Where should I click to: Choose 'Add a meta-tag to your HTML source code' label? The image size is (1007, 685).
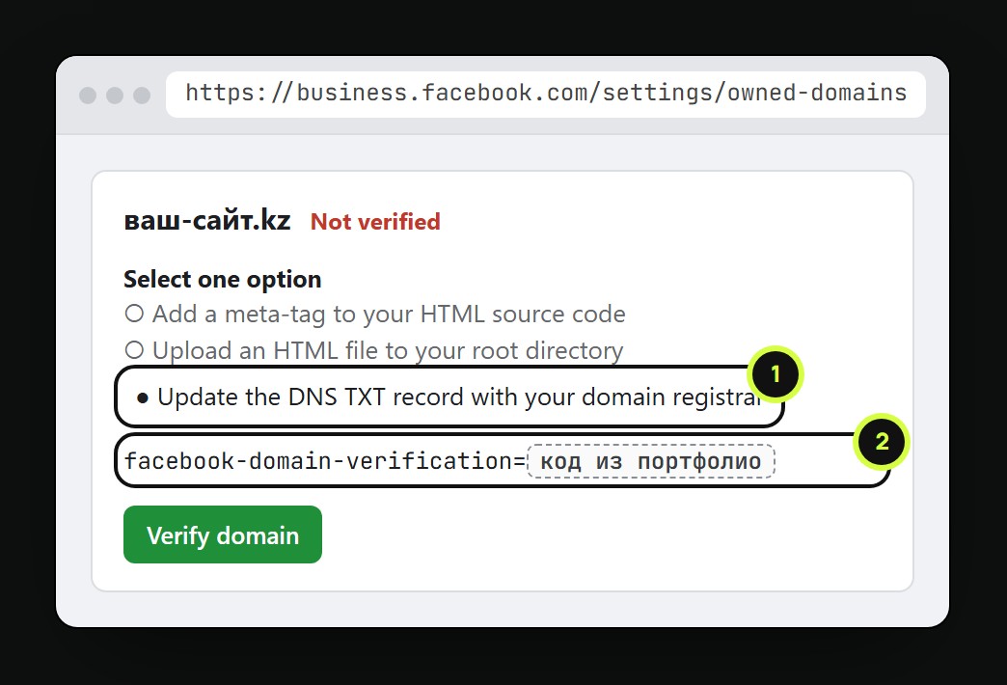coord(389,315)
